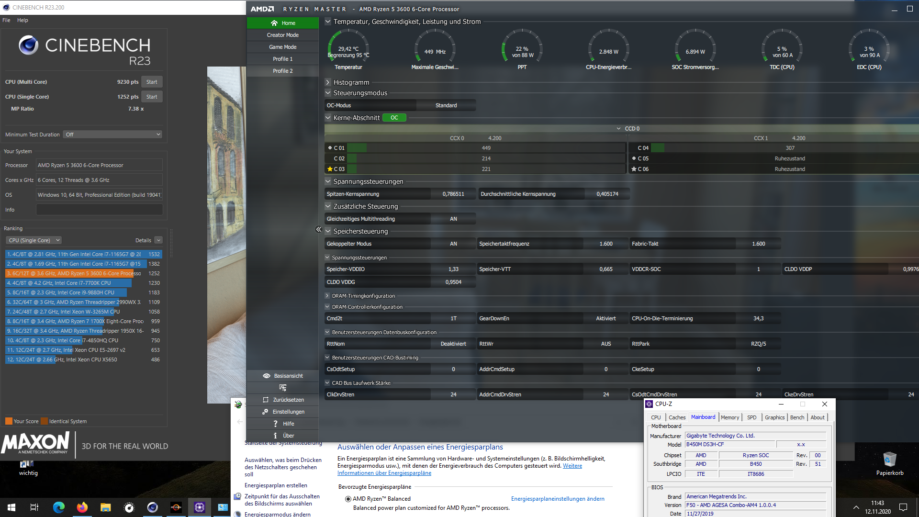Click the Home icon in Ryzen Master

tap(274, 23)
